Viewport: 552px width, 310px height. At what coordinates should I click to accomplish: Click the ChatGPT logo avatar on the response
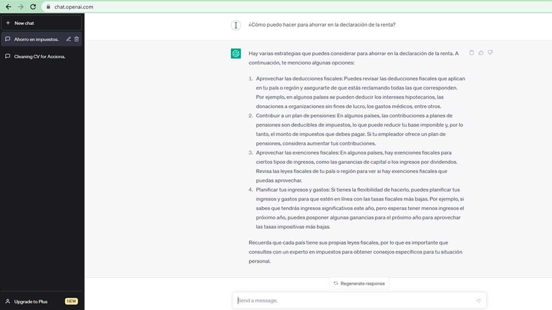[x=236, y=53]
